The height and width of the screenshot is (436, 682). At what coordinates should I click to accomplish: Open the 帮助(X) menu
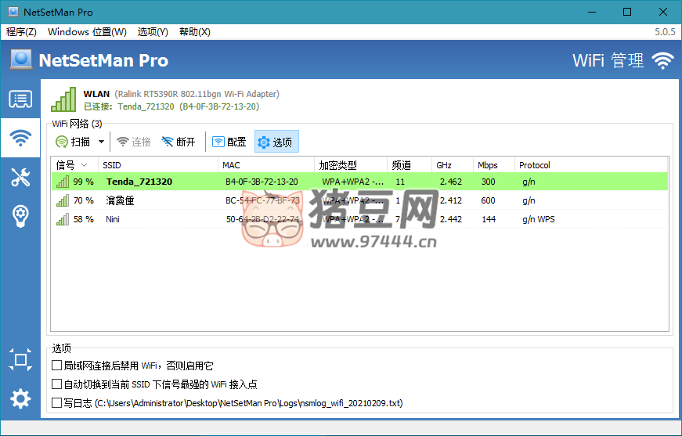[x=194, y=32]
